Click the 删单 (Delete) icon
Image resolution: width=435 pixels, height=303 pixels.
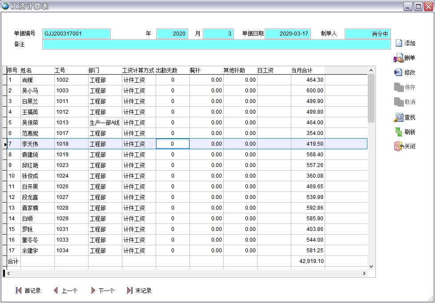[406, 58]
